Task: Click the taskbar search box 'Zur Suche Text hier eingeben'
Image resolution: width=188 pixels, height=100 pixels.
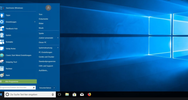Action: pos(30,95)
